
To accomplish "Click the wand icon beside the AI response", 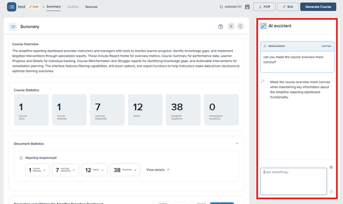I will pos(263,81).
